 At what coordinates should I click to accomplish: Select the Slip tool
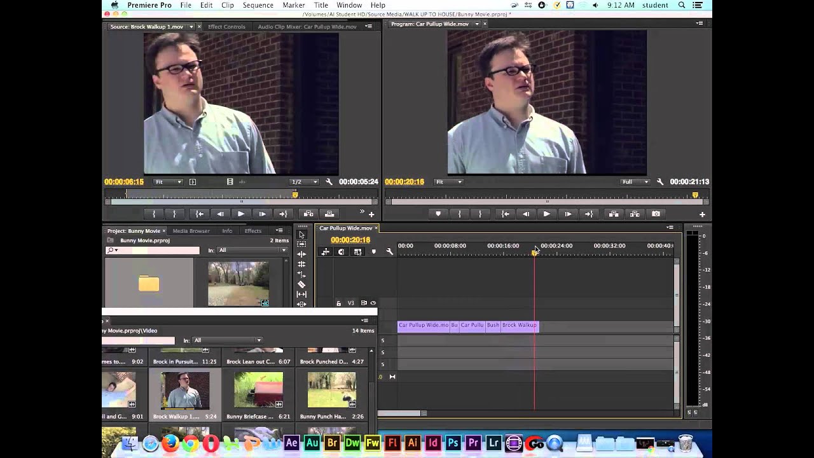[301, 294]
